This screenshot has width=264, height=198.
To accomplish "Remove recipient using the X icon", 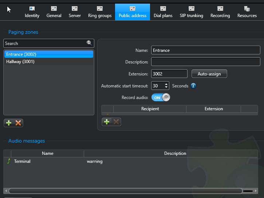I will tap(116, 122).
